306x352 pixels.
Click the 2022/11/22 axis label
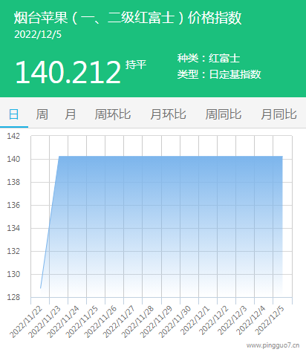(26, 322)
